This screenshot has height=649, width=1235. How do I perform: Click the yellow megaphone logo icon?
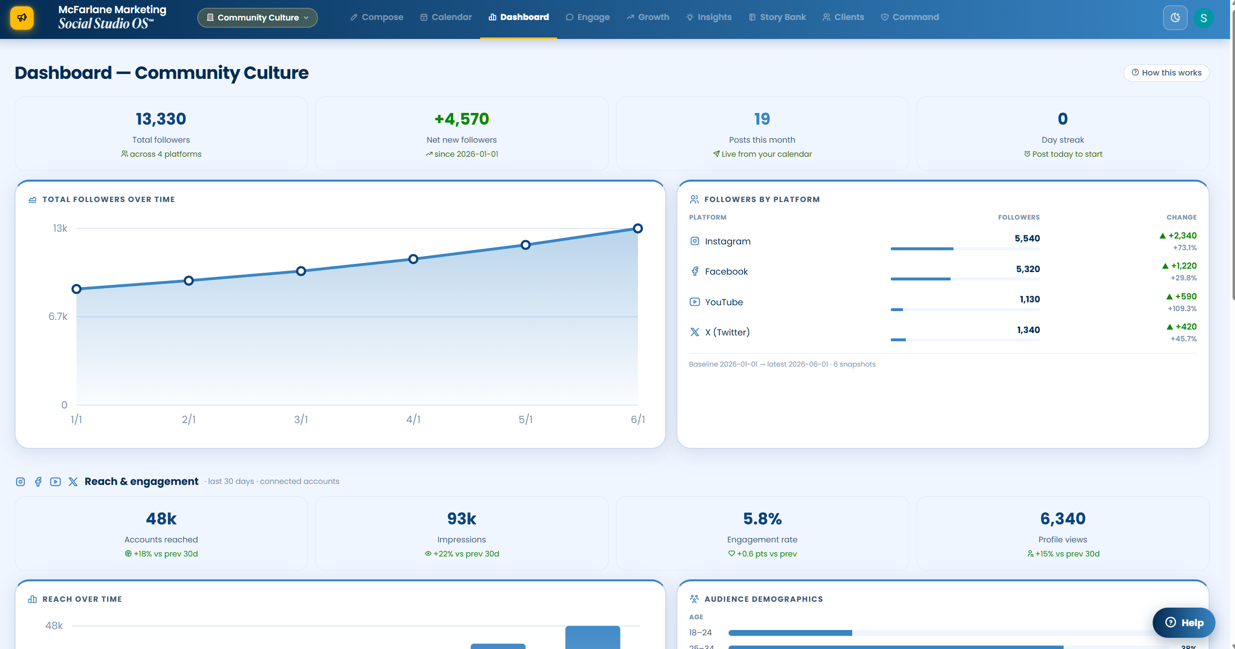22,18
